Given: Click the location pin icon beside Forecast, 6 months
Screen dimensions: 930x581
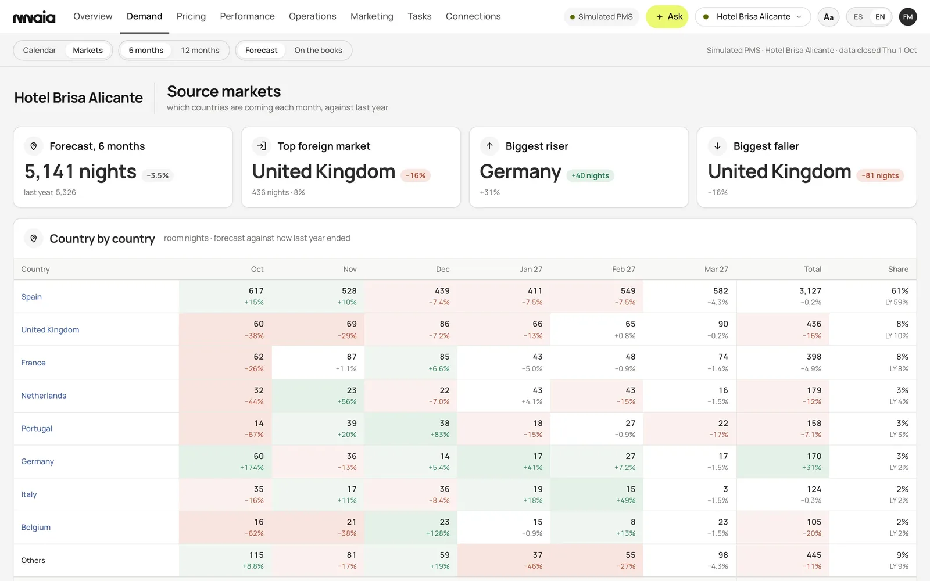Looking at the screenshot, I should pyautogui.click(x=34, y=146).
